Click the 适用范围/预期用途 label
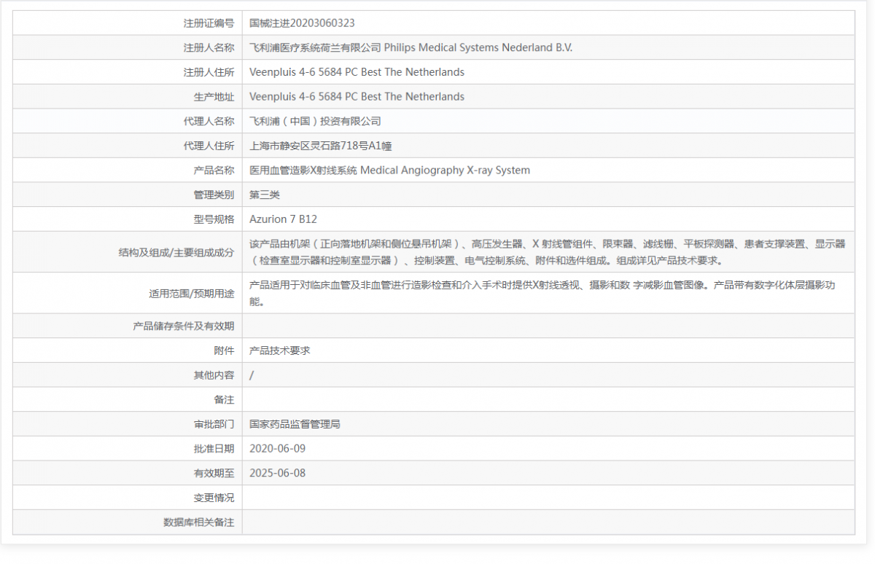Screen dimensions: 875x564 [191, 294]
